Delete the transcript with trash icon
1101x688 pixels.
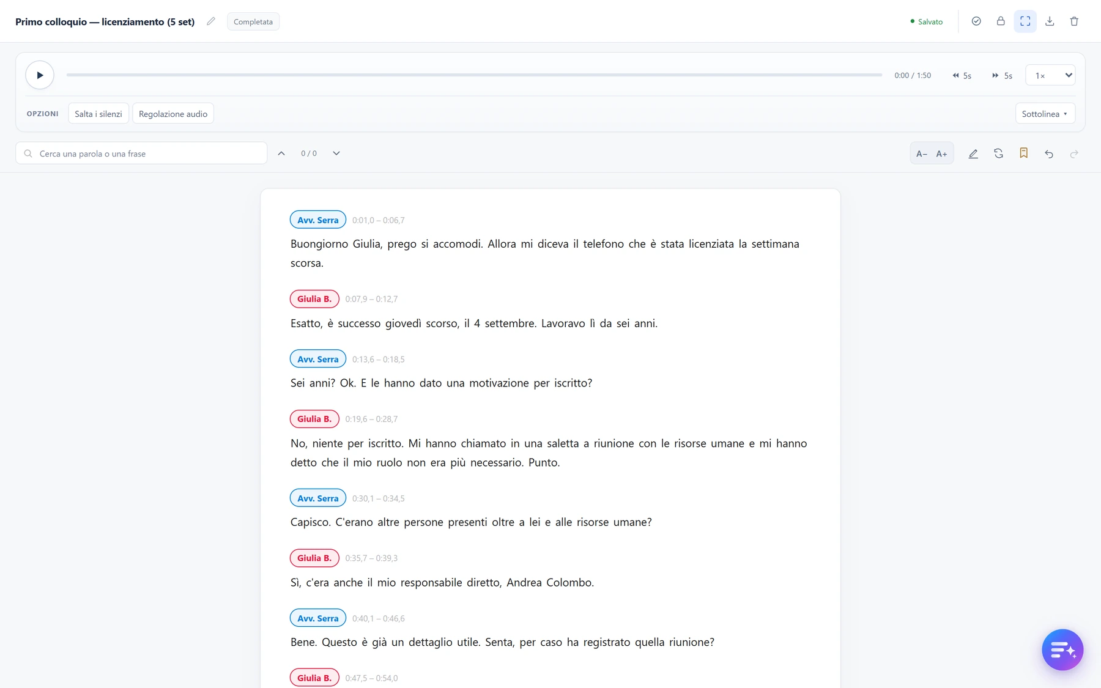coord(1074,21)
